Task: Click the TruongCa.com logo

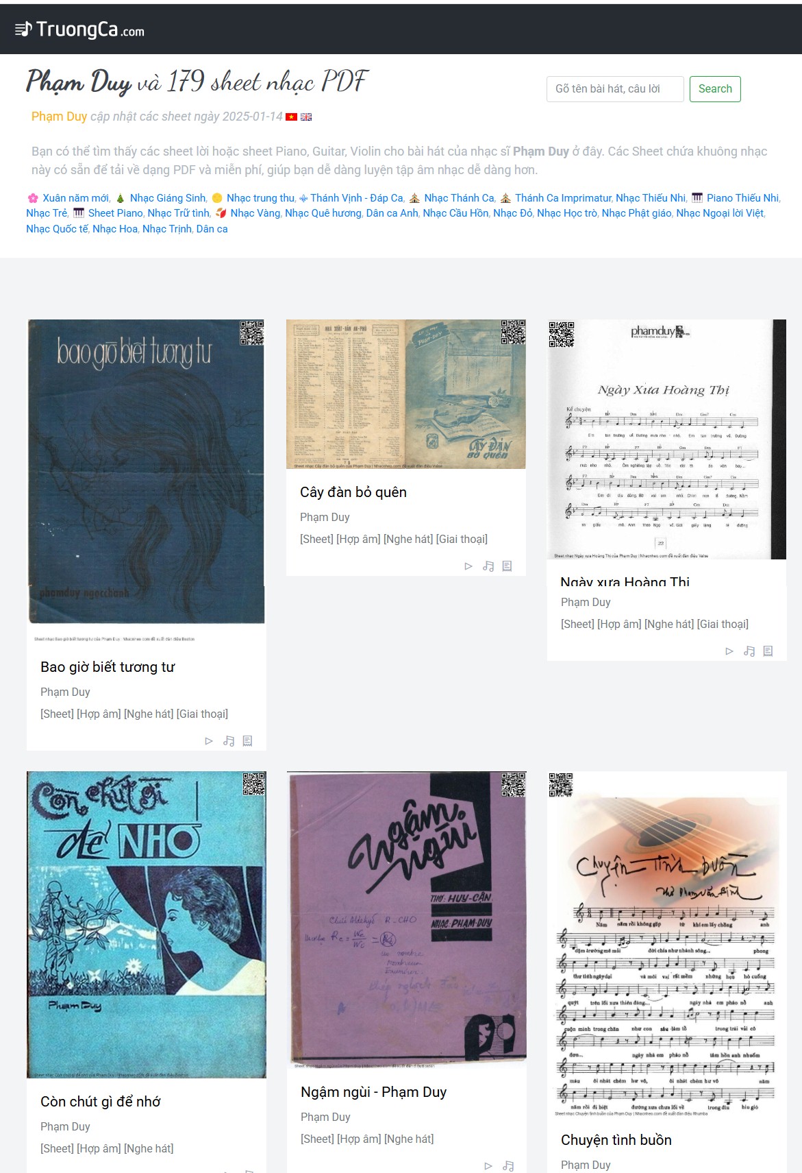Action: pos(79,29)
